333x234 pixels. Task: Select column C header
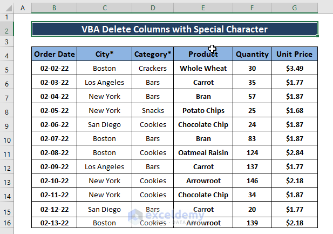104,8
